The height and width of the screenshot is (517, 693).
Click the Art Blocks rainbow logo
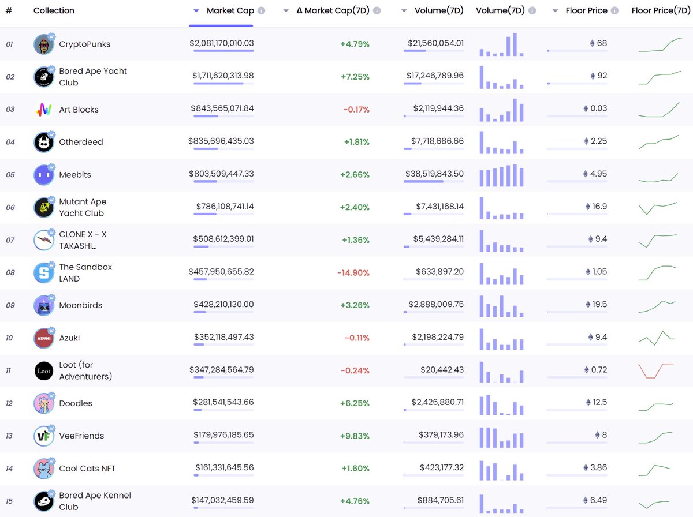pyautogui.click(x=44, y=110)
